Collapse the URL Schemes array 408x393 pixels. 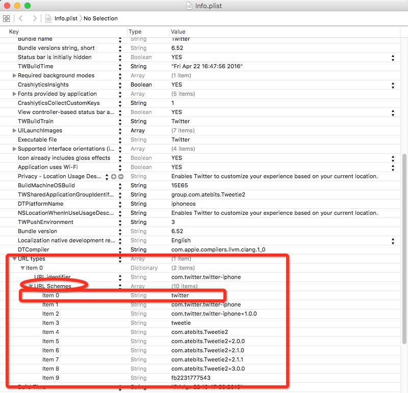click(x=31, y=286)
